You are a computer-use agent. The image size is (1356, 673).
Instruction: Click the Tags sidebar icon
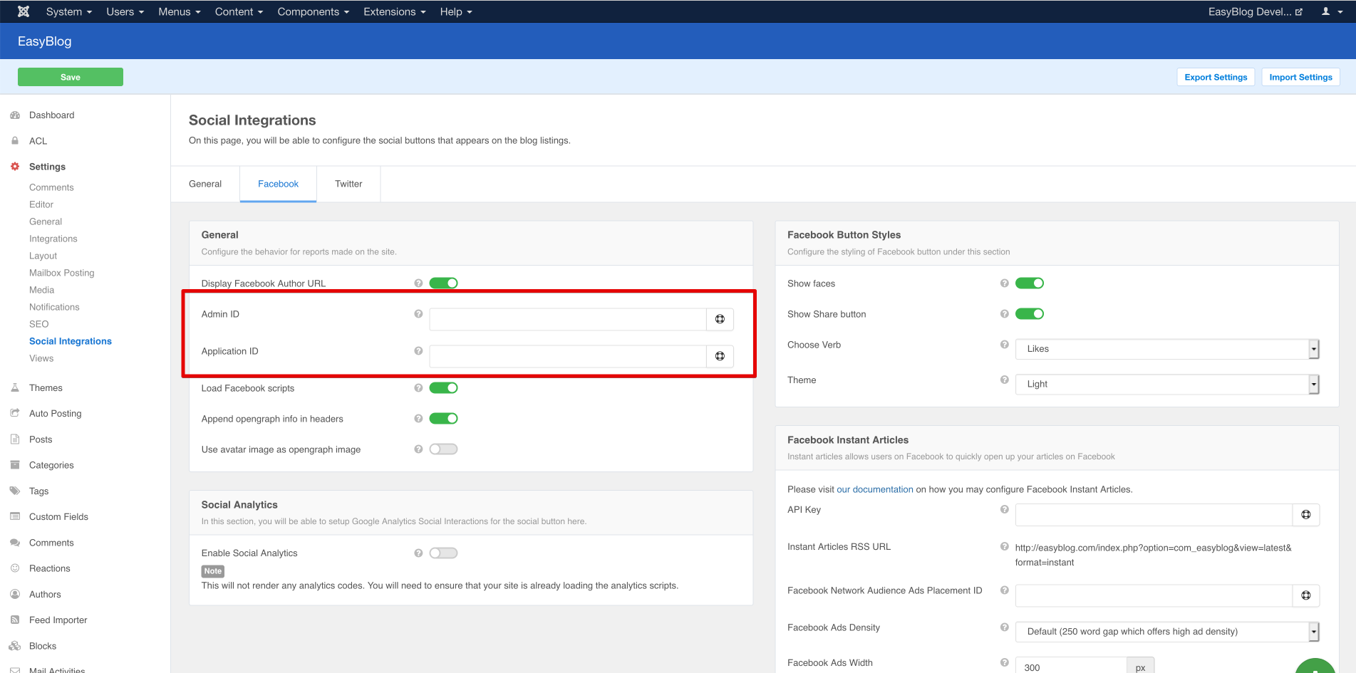pos(15,491)
